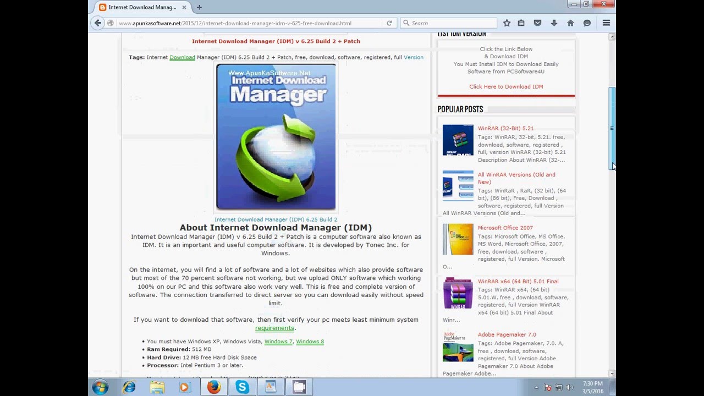Click the POPULAR POSTS heading text
The image size is (704, 396).
[460, 109]
